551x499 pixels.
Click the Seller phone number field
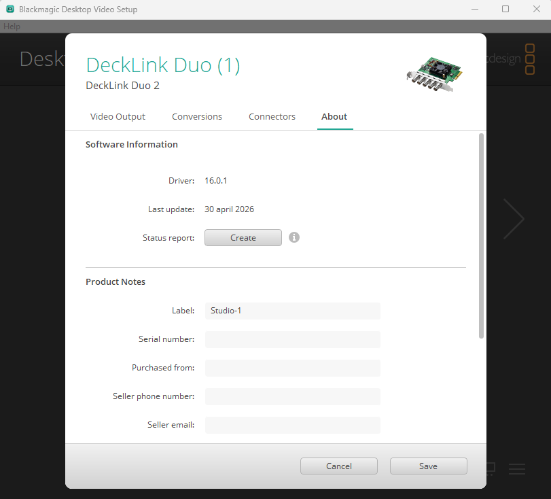tap(293, 396)
